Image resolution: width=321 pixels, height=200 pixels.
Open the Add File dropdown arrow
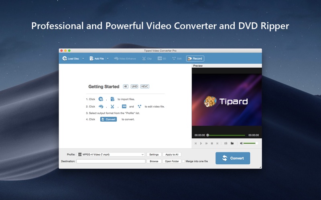[x=108, y=58]
